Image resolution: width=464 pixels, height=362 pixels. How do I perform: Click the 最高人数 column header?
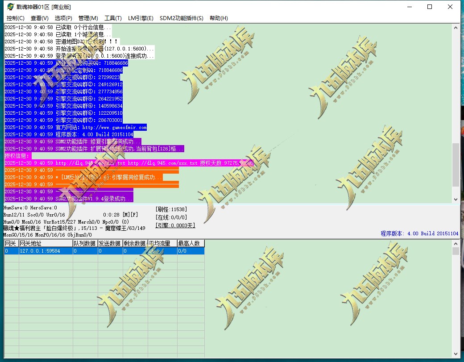point(191,243)
